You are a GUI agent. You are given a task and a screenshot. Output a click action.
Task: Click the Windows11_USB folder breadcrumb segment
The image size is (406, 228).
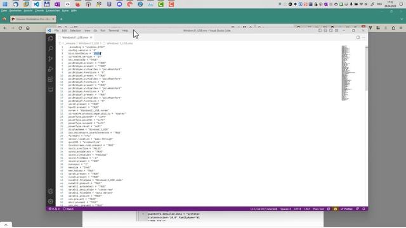click(89, 44)
